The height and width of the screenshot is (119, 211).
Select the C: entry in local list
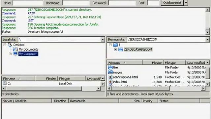point(9,84)
